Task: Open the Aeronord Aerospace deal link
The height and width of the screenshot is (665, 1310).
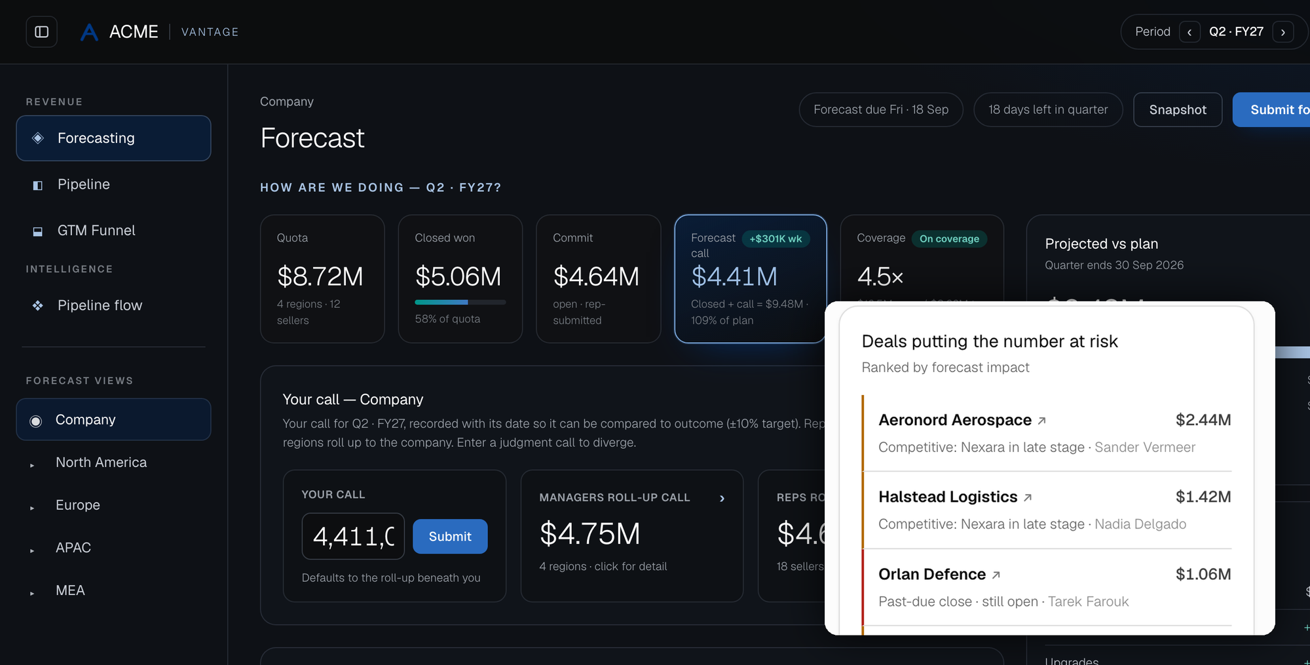Action: point(955,420)
